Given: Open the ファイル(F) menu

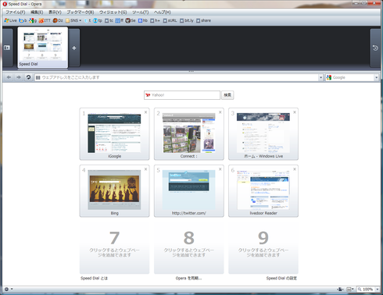Looking at the screenshot, I should 16,12.
